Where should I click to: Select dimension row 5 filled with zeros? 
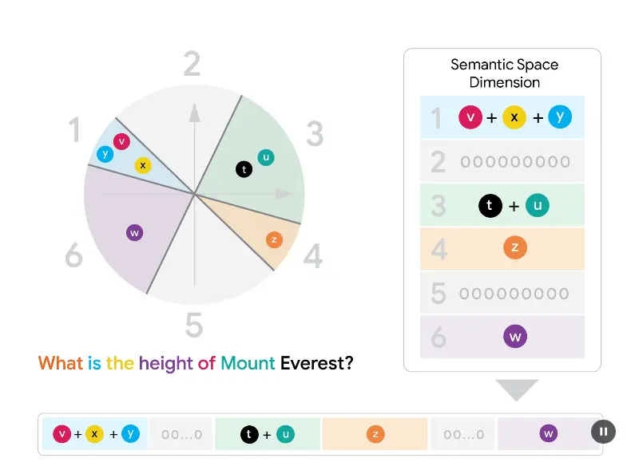coord(502,293)
